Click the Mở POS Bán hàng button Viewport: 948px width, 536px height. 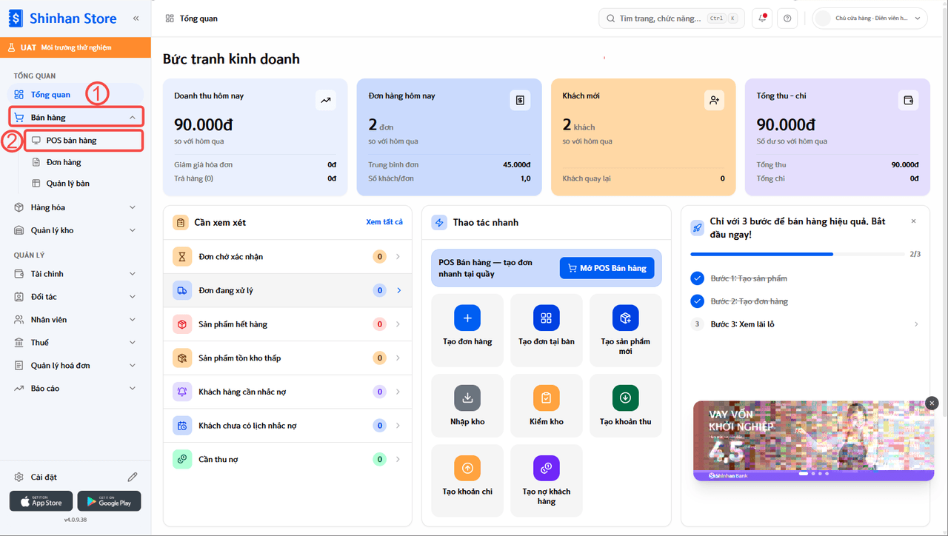point(607,268)
